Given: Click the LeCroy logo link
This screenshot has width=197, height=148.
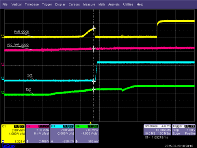Looking at the screenshot, I should (9, 146).
